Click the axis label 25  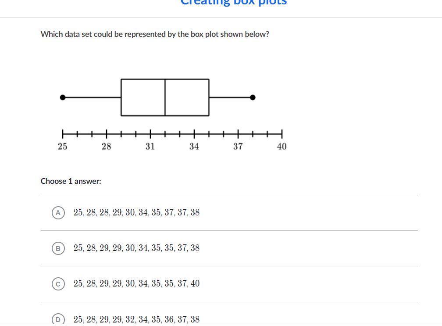pyautogui.click(x=63, y=147)
